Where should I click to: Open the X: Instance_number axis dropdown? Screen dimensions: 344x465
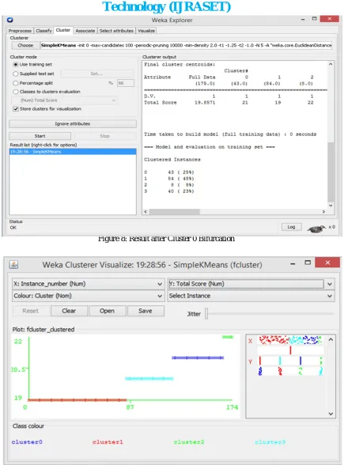[x=89, y=284]
